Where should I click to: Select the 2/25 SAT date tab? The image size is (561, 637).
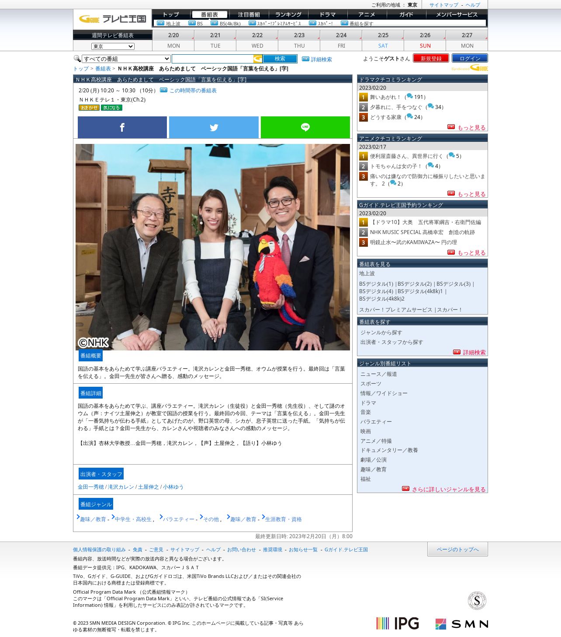(383, 40)
